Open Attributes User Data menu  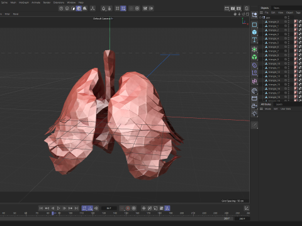point(286,109)
